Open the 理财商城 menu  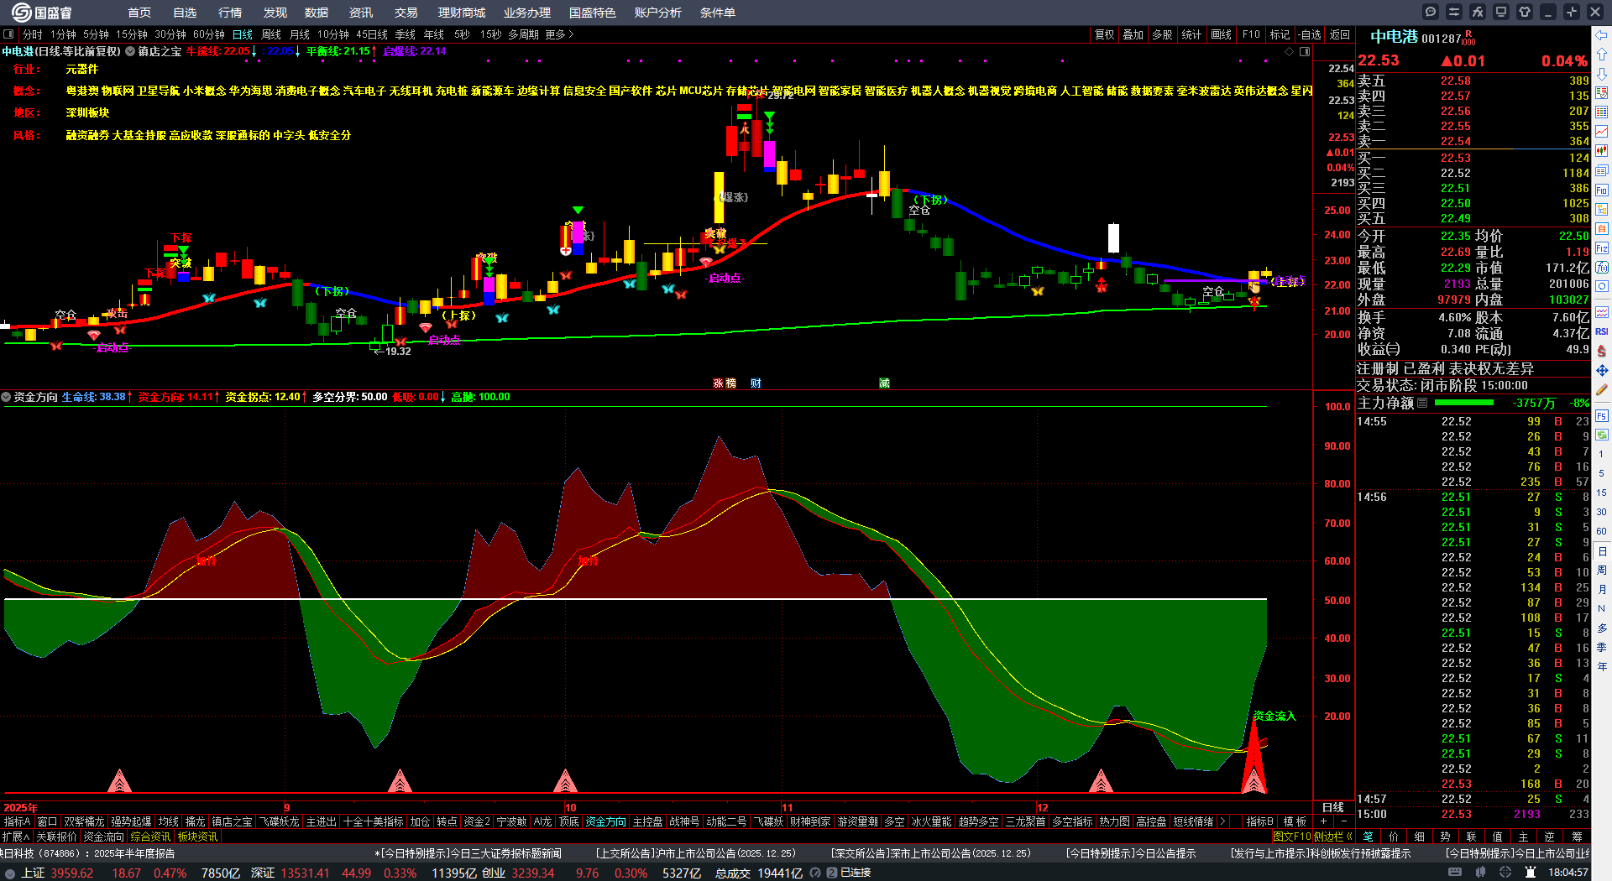pyautogui.click(x=462, y=13)
